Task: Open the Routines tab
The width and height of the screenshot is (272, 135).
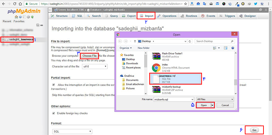Action: click(189, 16)
